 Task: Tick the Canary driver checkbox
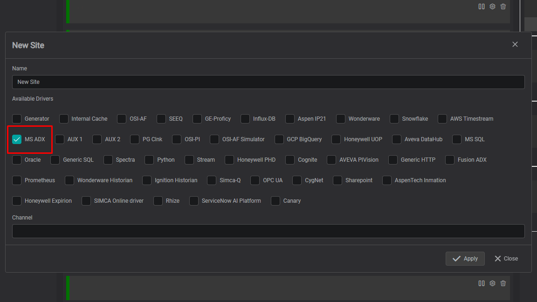point(275,201)
